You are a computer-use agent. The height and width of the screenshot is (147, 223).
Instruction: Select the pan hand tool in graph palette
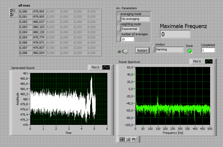coord(134,139)
